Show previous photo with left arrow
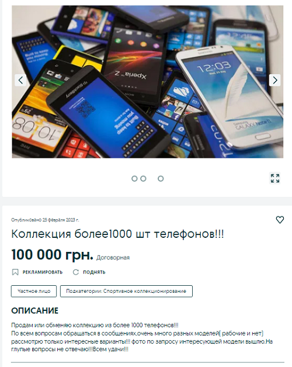Viewport: 292px width, 367px height. (20, 80)
